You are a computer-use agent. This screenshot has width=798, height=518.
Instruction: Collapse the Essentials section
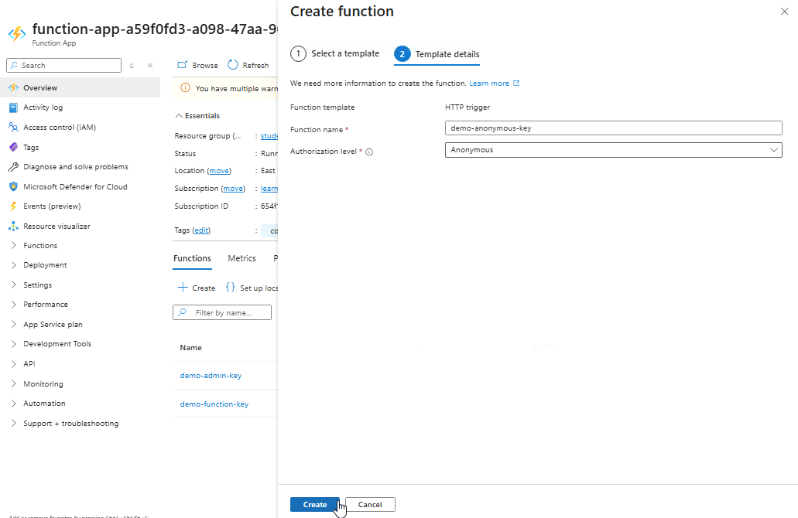[180, 116]
